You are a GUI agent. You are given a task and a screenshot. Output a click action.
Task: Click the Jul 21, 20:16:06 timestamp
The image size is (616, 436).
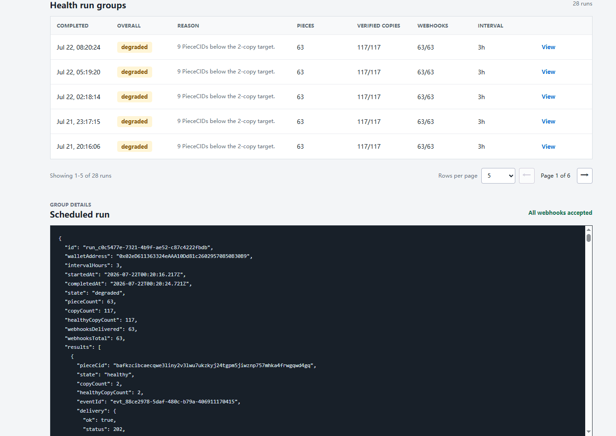point(78,147)
